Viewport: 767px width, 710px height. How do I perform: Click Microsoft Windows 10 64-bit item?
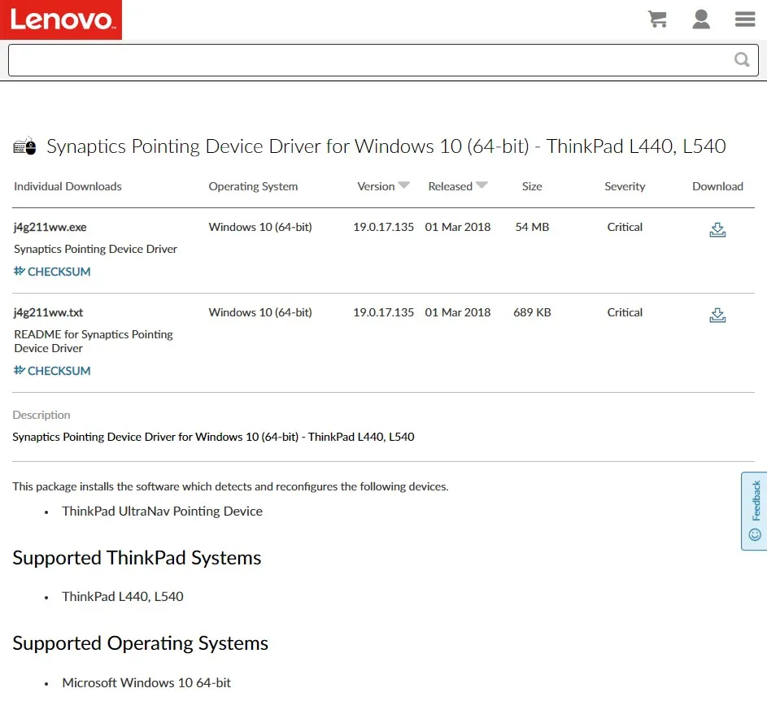click(x=146, y=682)
